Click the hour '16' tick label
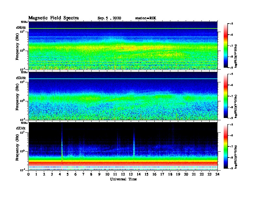This screenshot has height=200, width=259. click(x=154, y=174)
